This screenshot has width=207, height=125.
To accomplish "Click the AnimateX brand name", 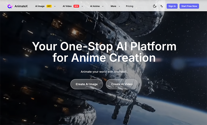I will (x=21, y=6).
